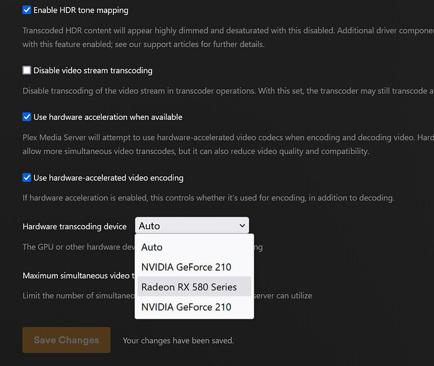The height and width of the screenshot is (366, 434).
Task: Click the "Maximum simultaneous video" setting label
Action: 77,275
